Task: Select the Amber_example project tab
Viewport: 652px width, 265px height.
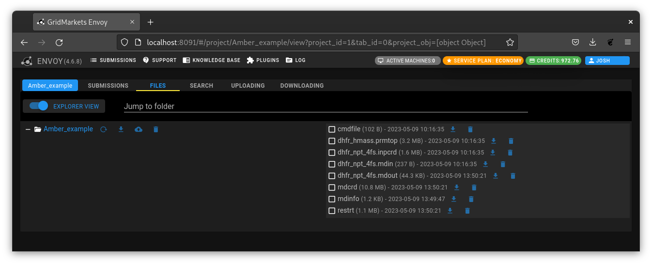Action: click(50, 86)
